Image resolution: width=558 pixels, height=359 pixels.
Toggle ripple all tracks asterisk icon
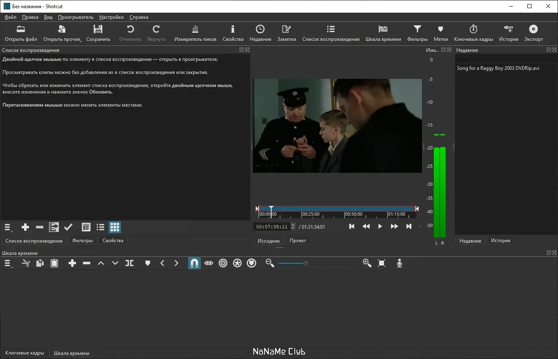click(237, 263)
